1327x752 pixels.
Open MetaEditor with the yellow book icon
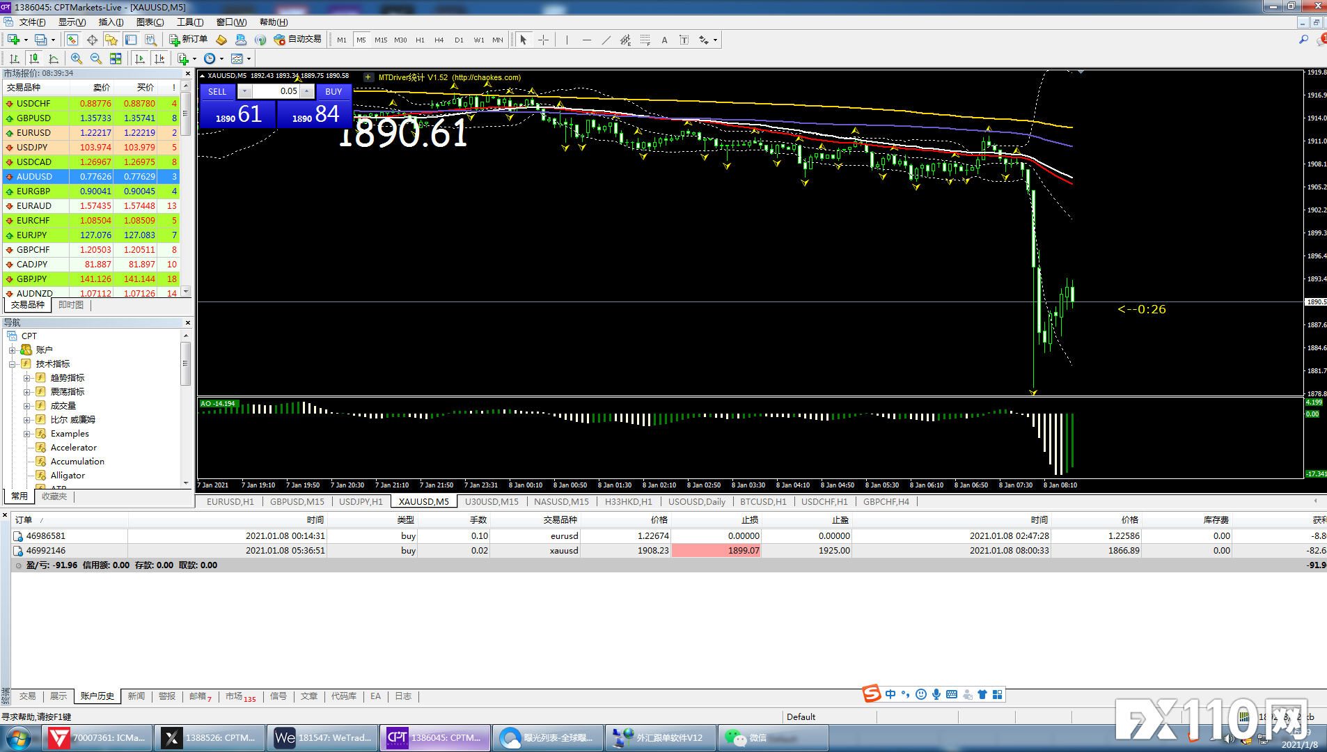point(221,40)
